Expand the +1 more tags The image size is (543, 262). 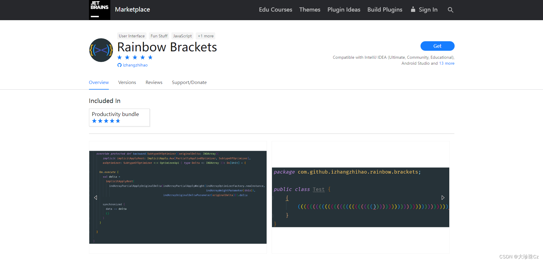click(206, 36)
